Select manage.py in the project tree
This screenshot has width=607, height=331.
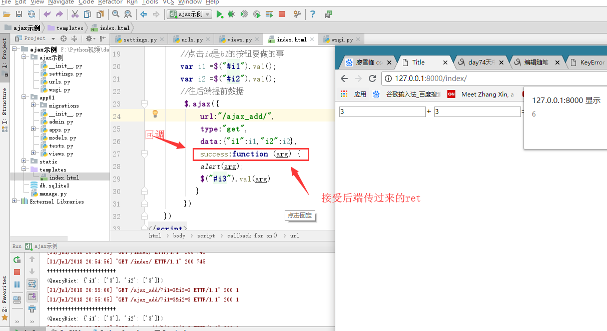[x=53, y=193]
